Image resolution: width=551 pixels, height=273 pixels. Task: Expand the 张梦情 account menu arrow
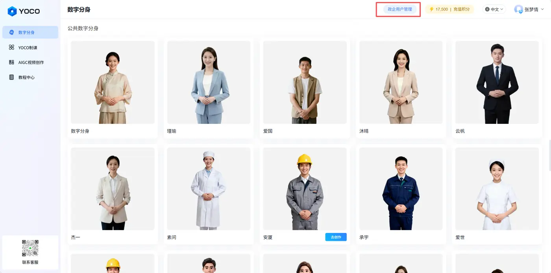[x=542, y=9]
